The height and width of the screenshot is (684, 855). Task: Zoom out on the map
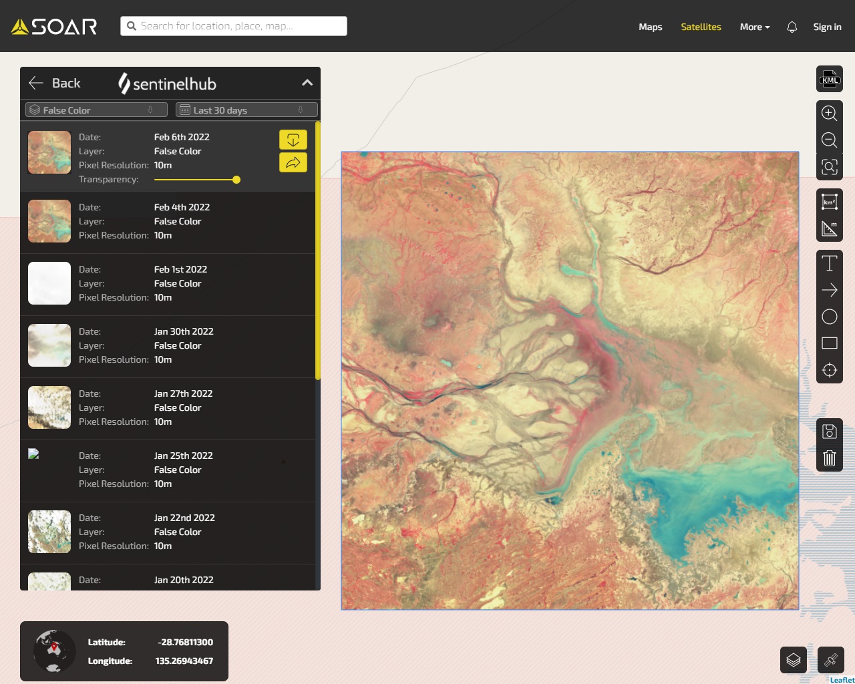(830, 140)
